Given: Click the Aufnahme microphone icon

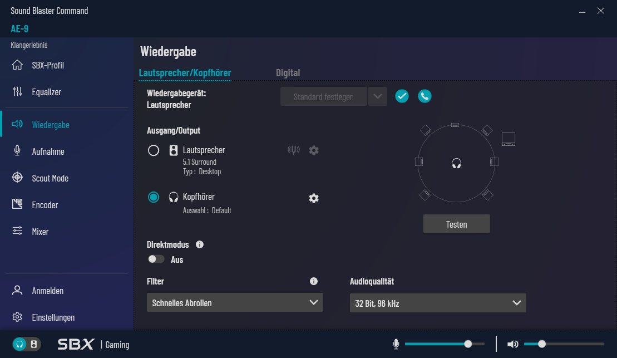Looking at the screenshot, I should click(x=17, y=151).
